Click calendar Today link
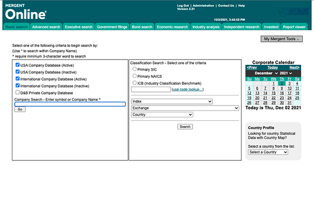314x209 pixels. [273, 67]
